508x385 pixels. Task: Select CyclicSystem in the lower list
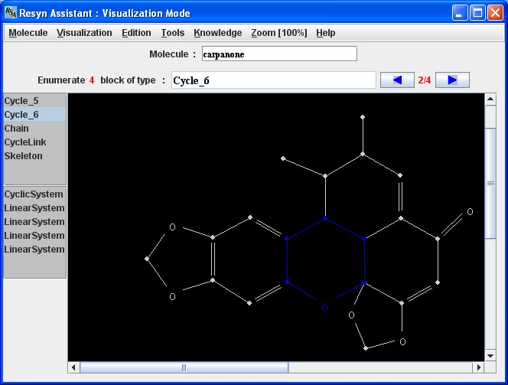pyautogui.click(x=34, y=194)
